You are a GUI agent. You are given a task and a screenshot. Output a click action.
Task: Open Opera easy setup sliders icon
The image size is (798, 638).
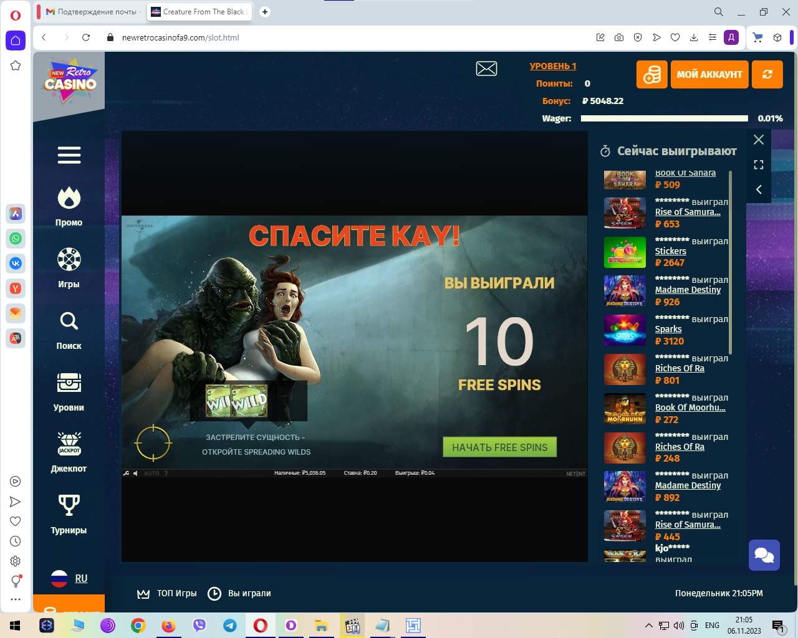tap(713, 37)
